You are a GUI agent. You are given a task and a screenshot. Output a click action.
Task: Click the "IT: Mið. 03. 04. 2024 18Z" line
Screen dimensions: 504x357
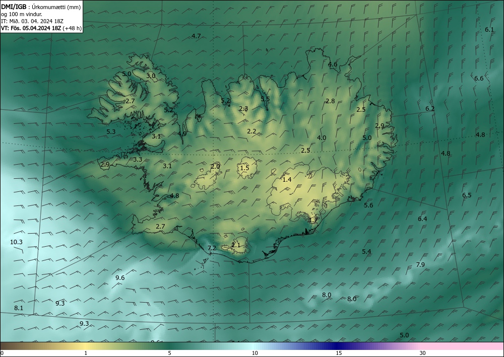pos(32,21)
